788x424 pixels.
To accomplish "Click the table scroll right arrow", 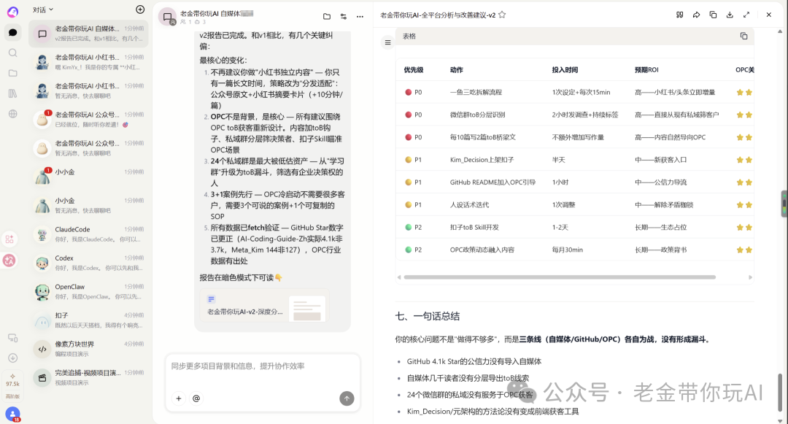I will 750,277.
